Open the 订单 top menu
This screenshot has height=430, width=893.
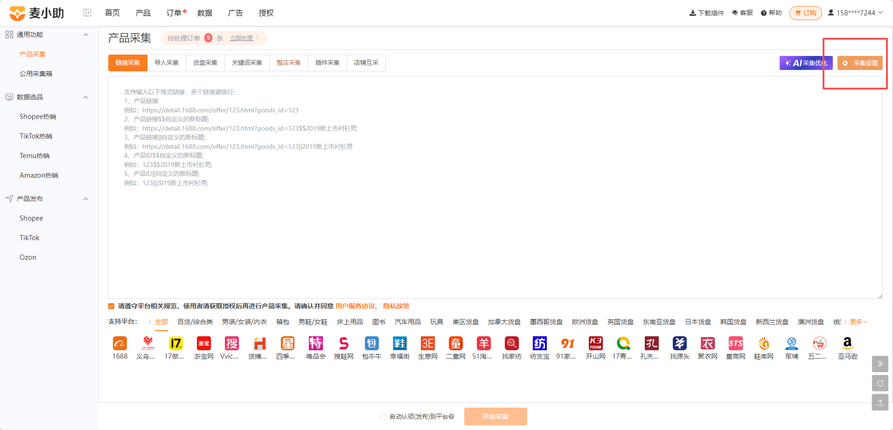(174, 13)
